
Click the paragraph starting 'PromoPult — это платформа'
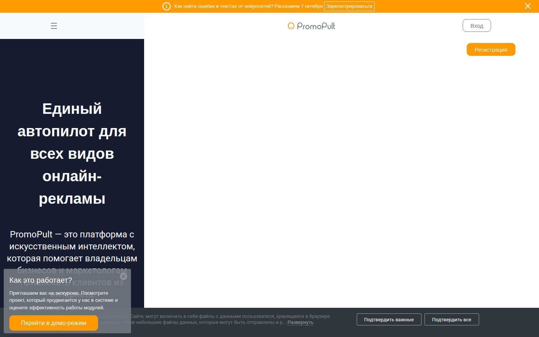click(x=72, y=264)
